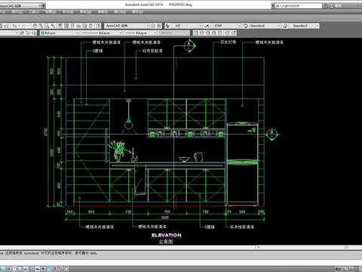Open the last menu in menu bar
Image resolution: width=362 pixels, height=272 pixels.
[x=137, y=12]
